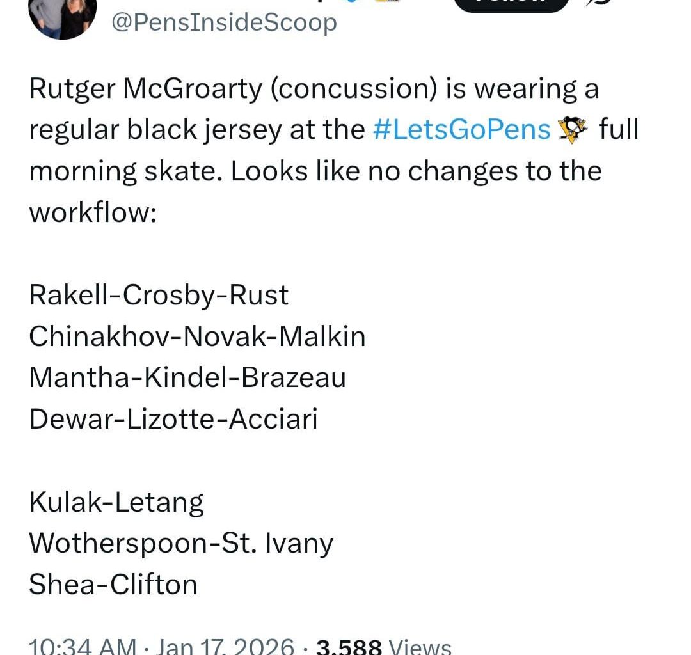Select the Mantha-Kindel-Brazeau line text
691x655 pixels.
tap(187, 377)
